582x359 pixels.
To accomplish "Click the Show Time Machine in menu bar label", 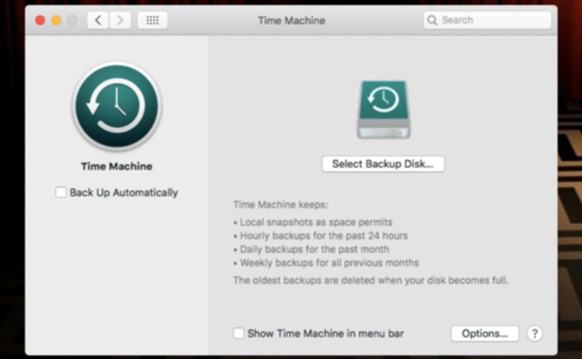I will tap(326, 334).
